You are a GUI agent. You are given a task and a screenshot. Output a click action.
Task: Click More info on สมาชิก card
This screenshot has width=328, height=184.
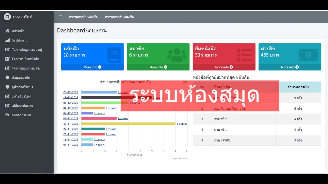click(x=158, y=67)
